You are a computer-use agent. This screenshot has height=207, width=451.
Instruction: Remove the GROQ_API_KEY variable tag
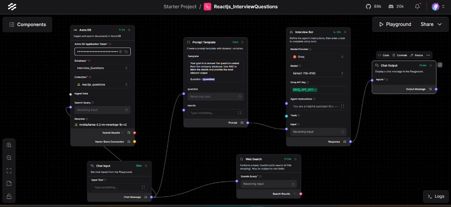click(x=316, y=90)
